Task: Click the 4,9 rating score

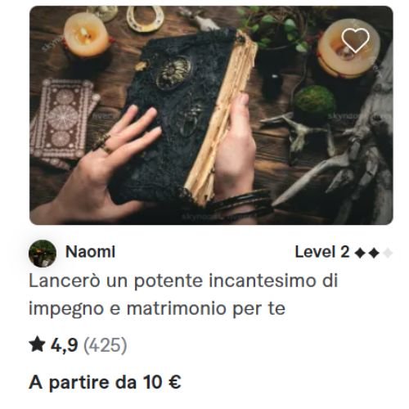Action: 65,345
